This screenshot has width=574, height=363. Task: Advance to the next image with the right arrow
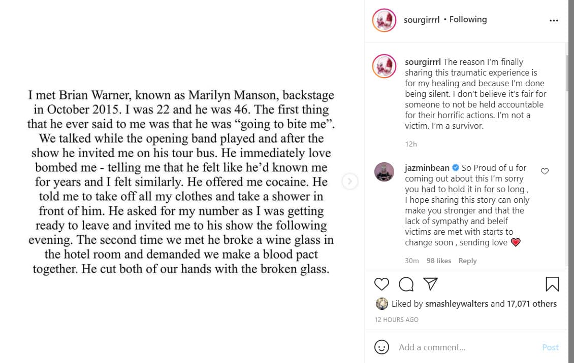coord(350,181)
